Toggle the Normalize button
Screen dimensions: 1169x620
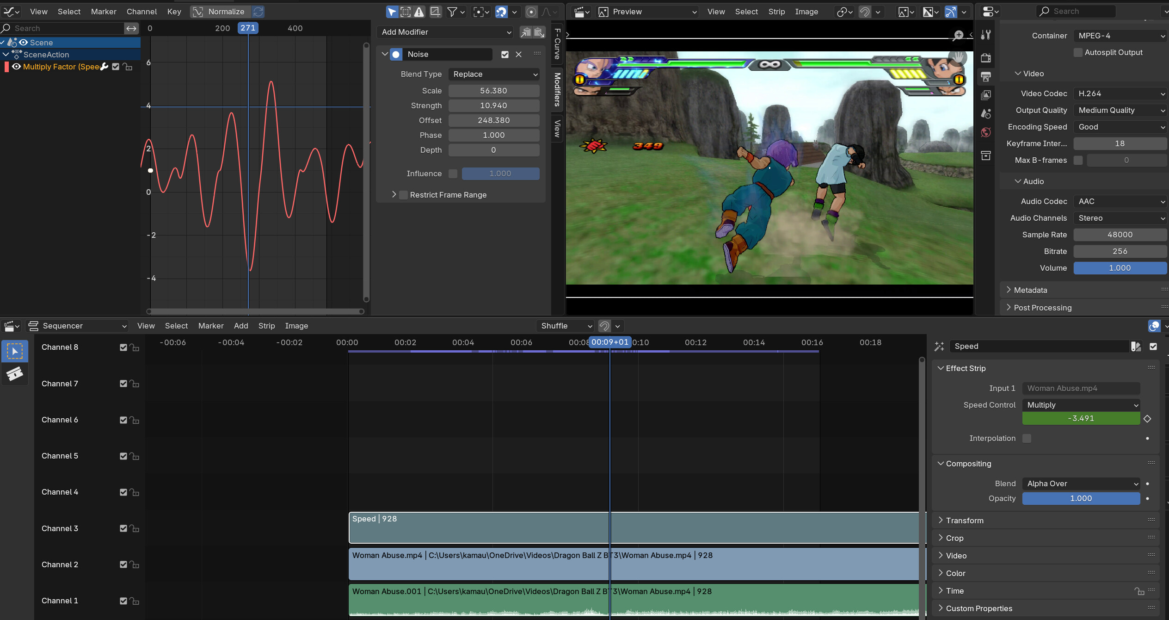click(220, 12)
